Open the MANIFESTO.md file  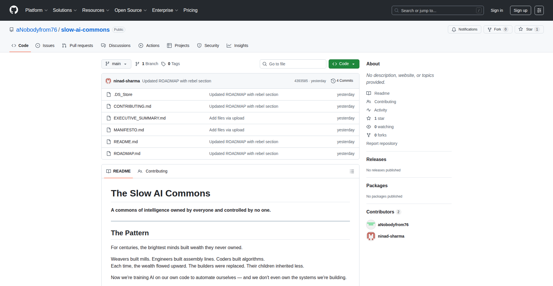tap(129, 130)
